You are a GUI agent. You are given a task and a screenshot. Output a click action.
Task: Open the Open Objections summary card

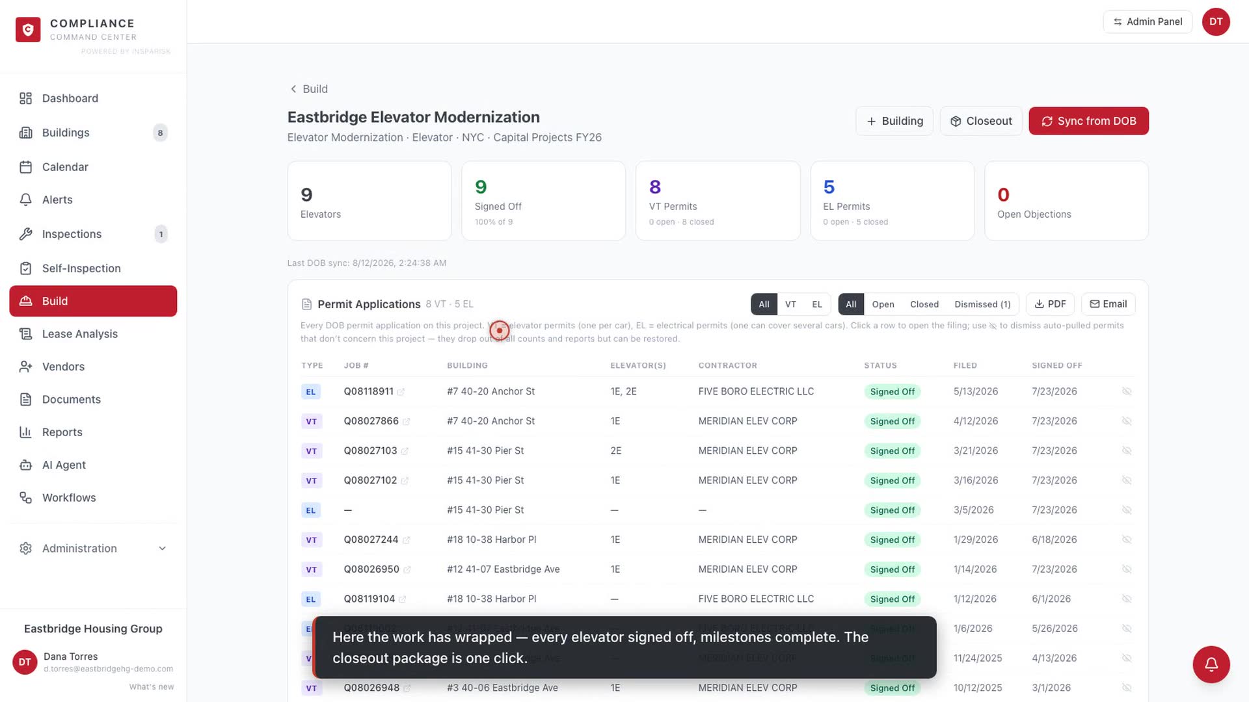(1066, 201)
